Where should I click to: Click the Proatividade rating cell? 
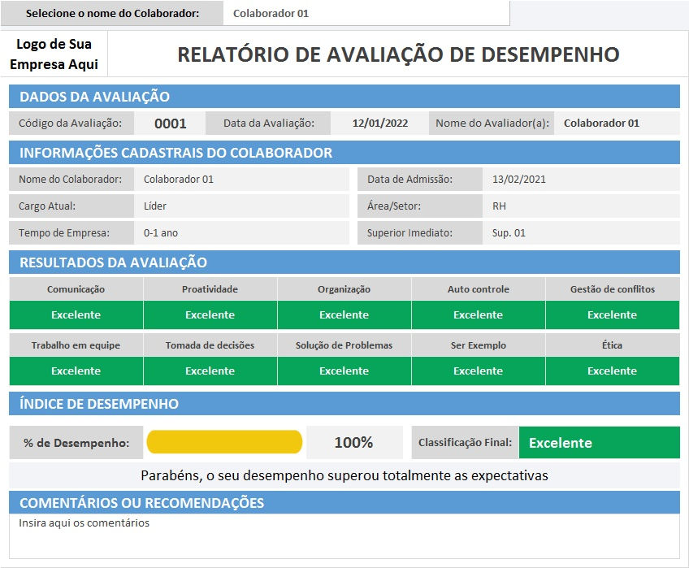click(x=209, y=314)
